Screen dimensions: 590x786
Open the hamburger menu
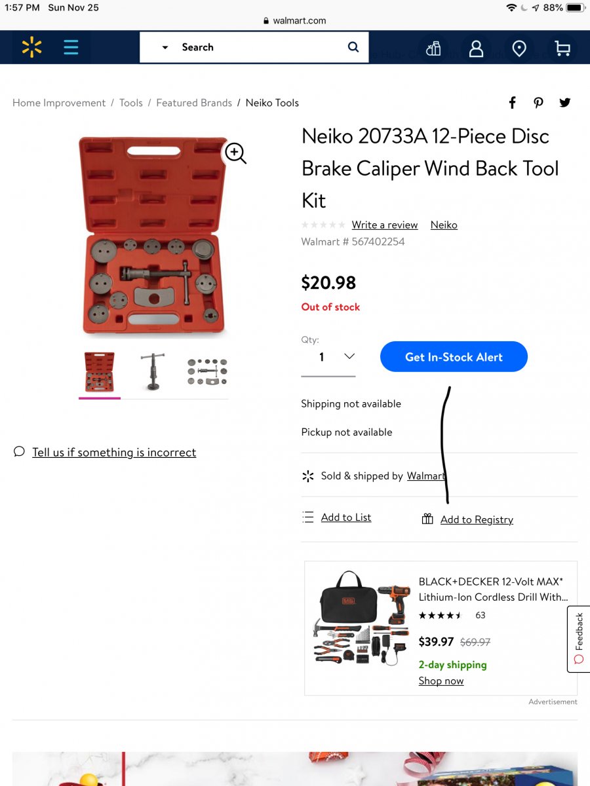71,47
